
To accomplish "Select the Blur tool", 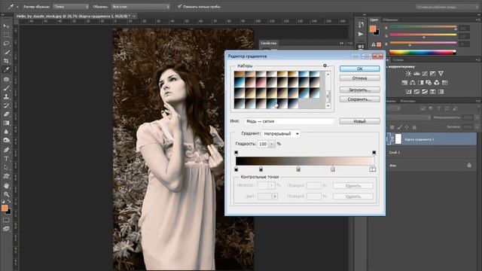I will click(6, 132).
